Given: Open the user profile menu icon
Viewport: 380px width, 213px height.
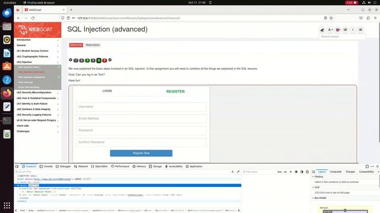Looking at the screenshot, I should 330,30.
